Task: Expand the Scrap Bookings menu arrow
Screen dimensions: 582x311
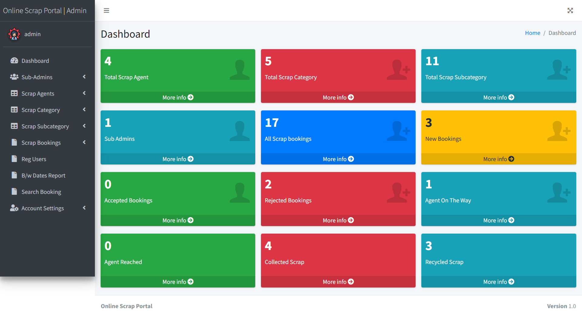Action: [x=84, y=143]
